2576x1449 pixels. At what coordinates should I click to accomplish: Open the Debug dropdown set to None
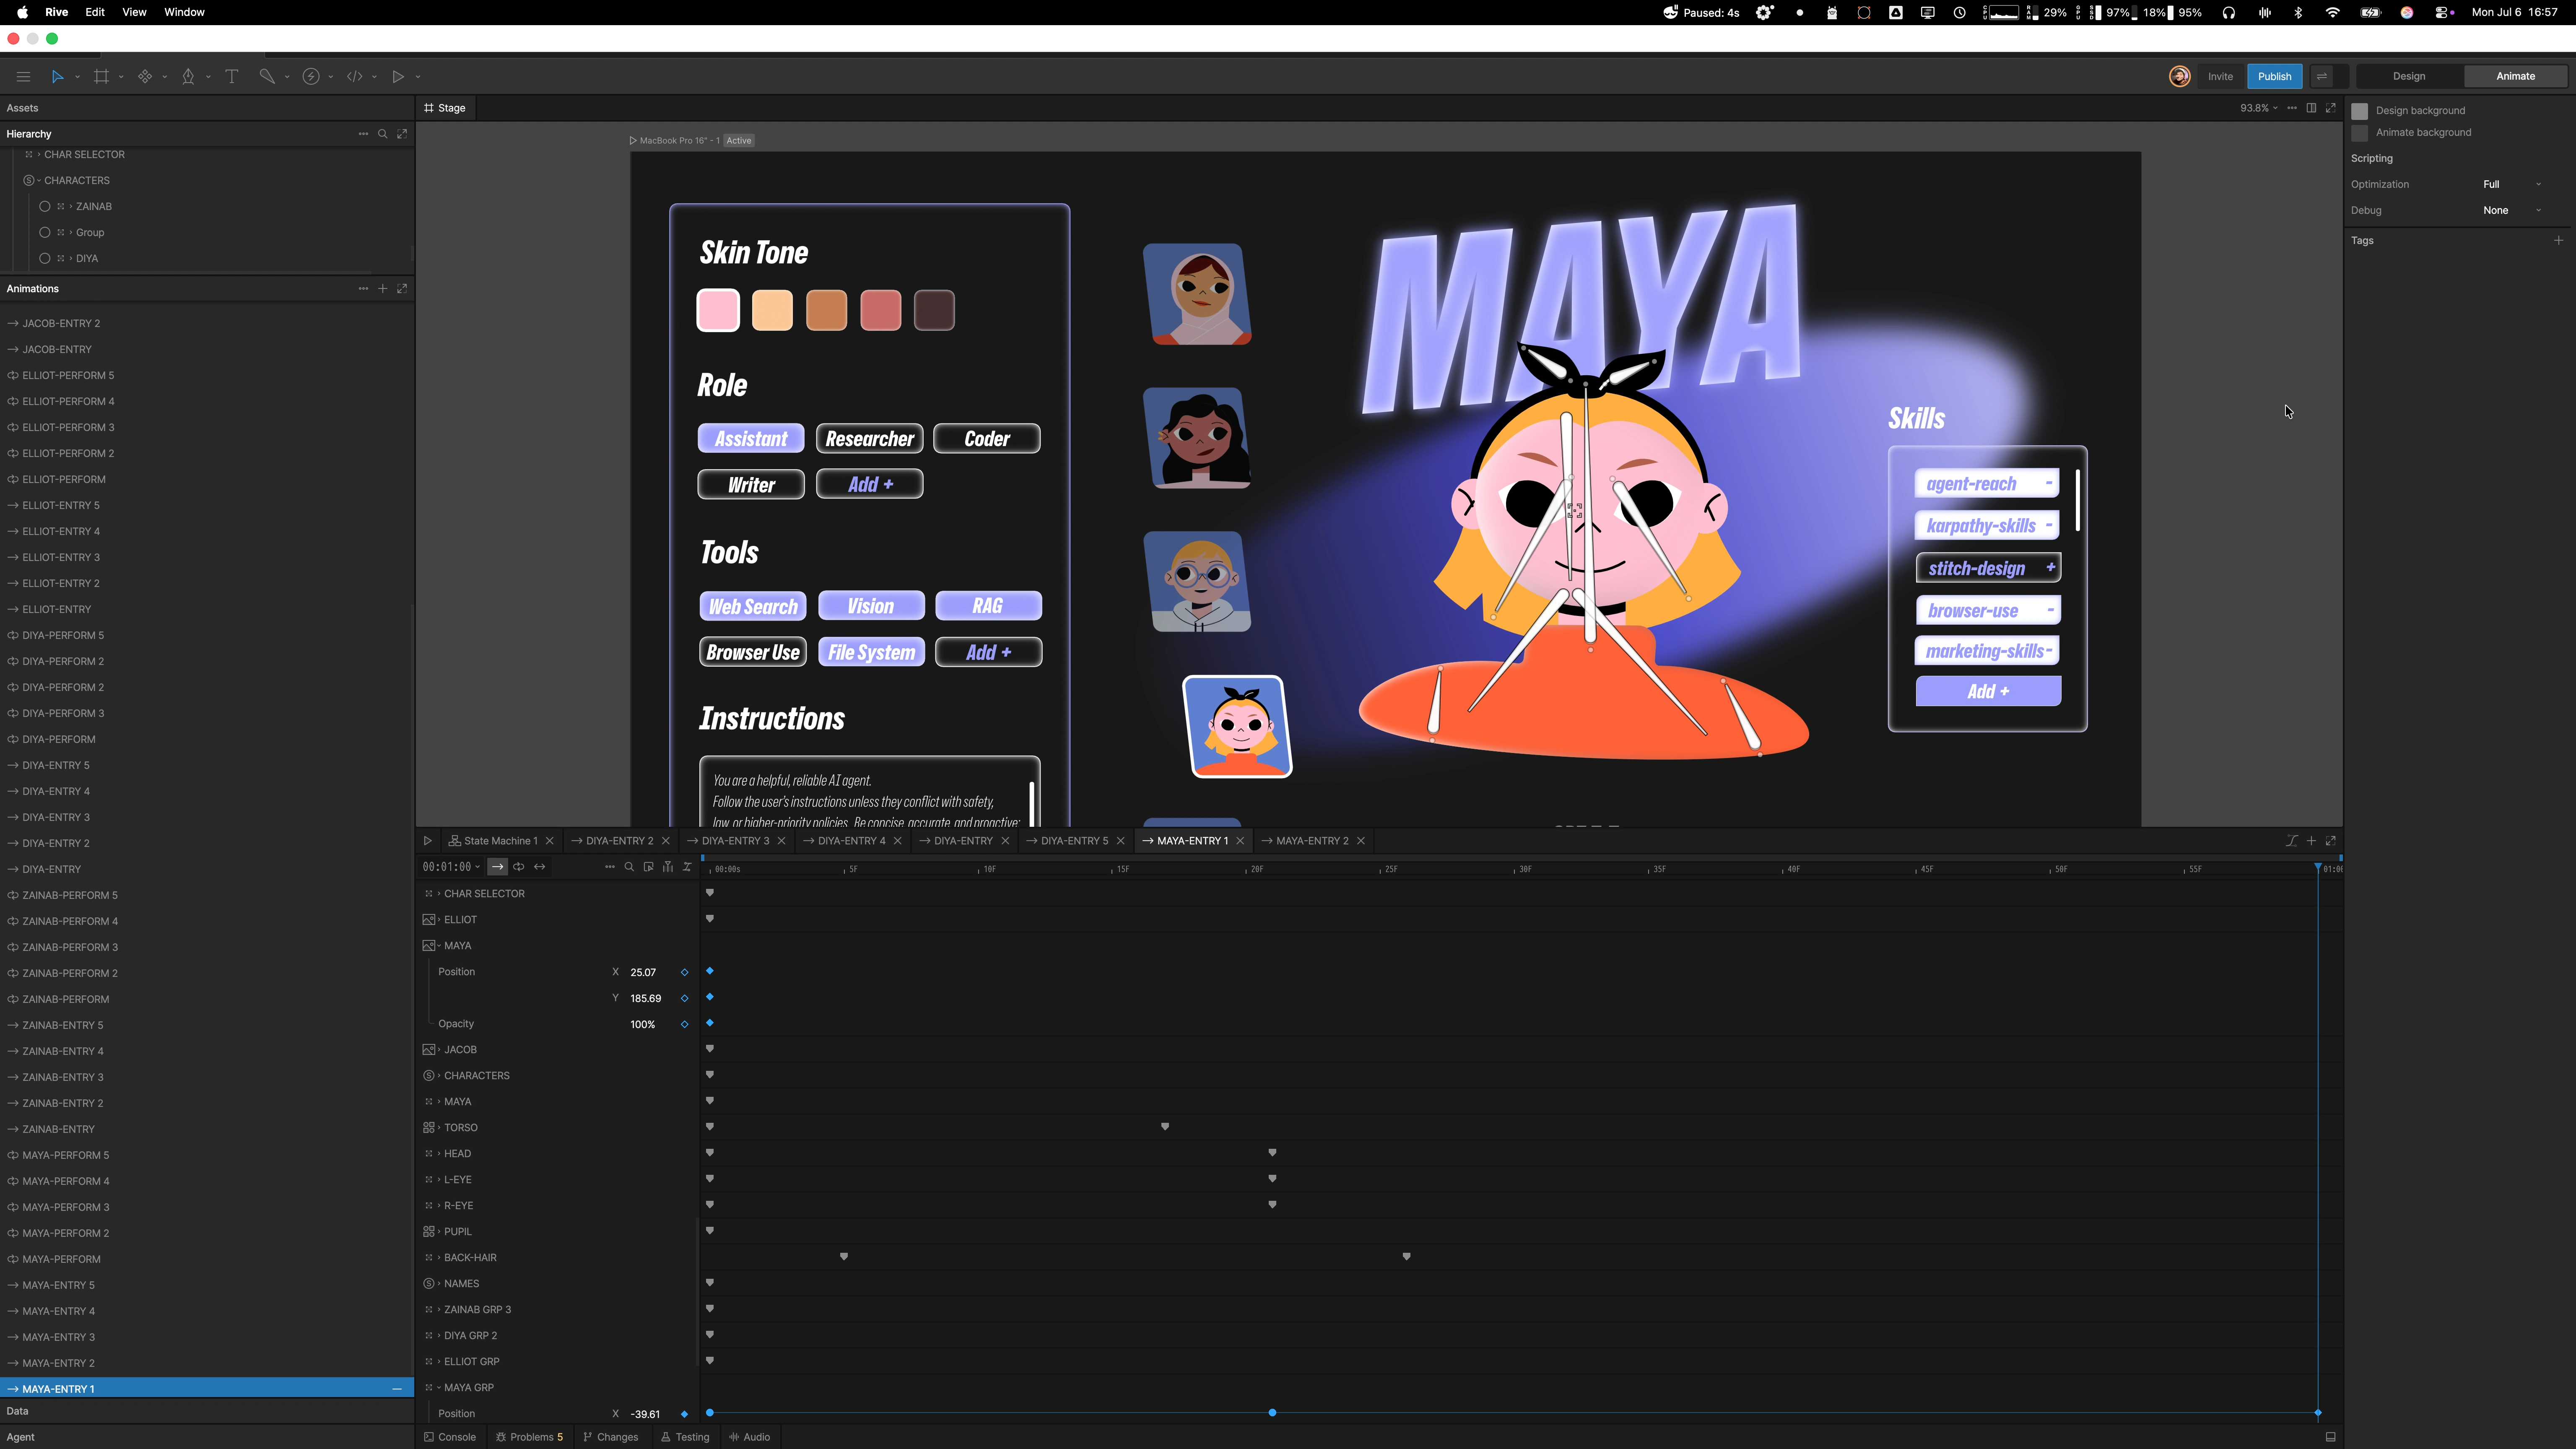pos(2512,210)
